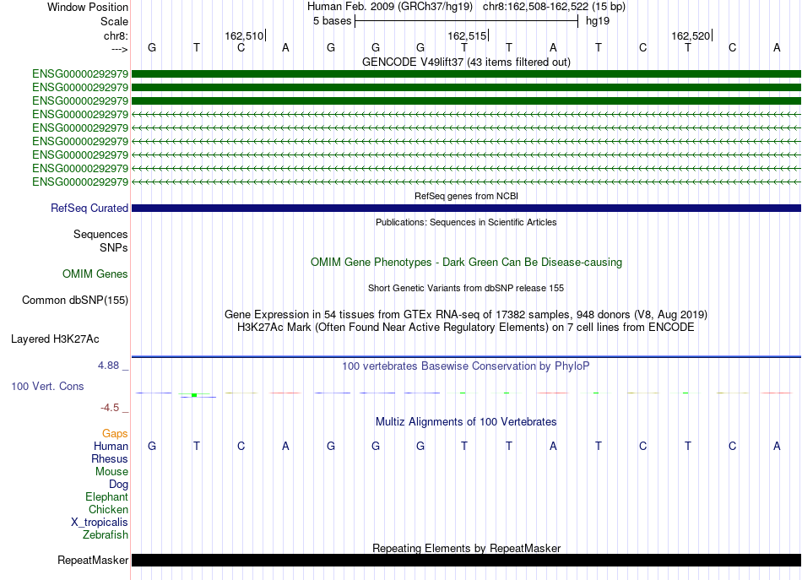Open the GENCODE V49lift37 track title
This screenshot has height=580, width=802.
[466, 62]
